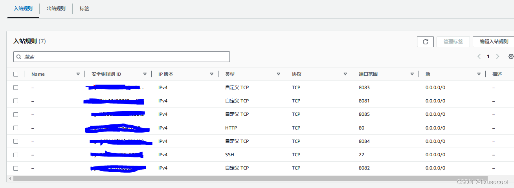Click the search magnifier icon

[19, 57]
